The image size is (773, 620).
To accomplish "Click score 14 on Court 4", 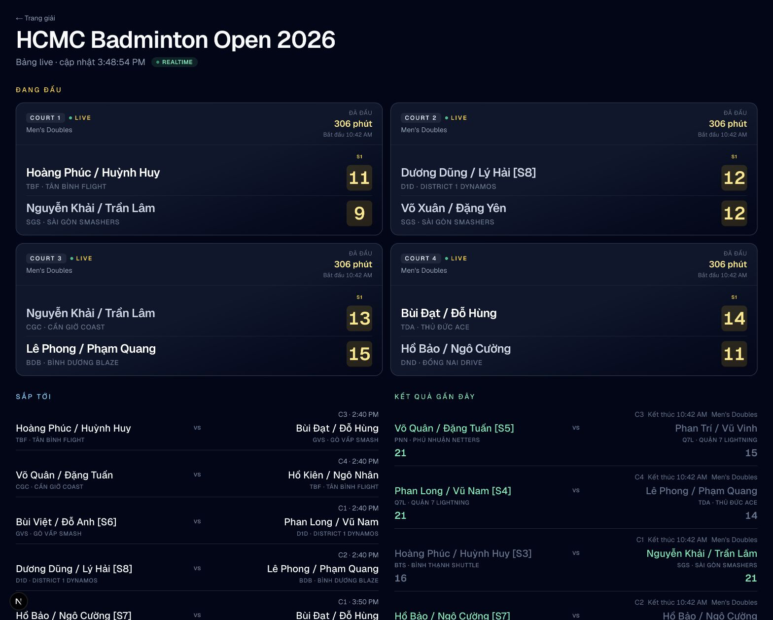I will (x=734, y=318).
